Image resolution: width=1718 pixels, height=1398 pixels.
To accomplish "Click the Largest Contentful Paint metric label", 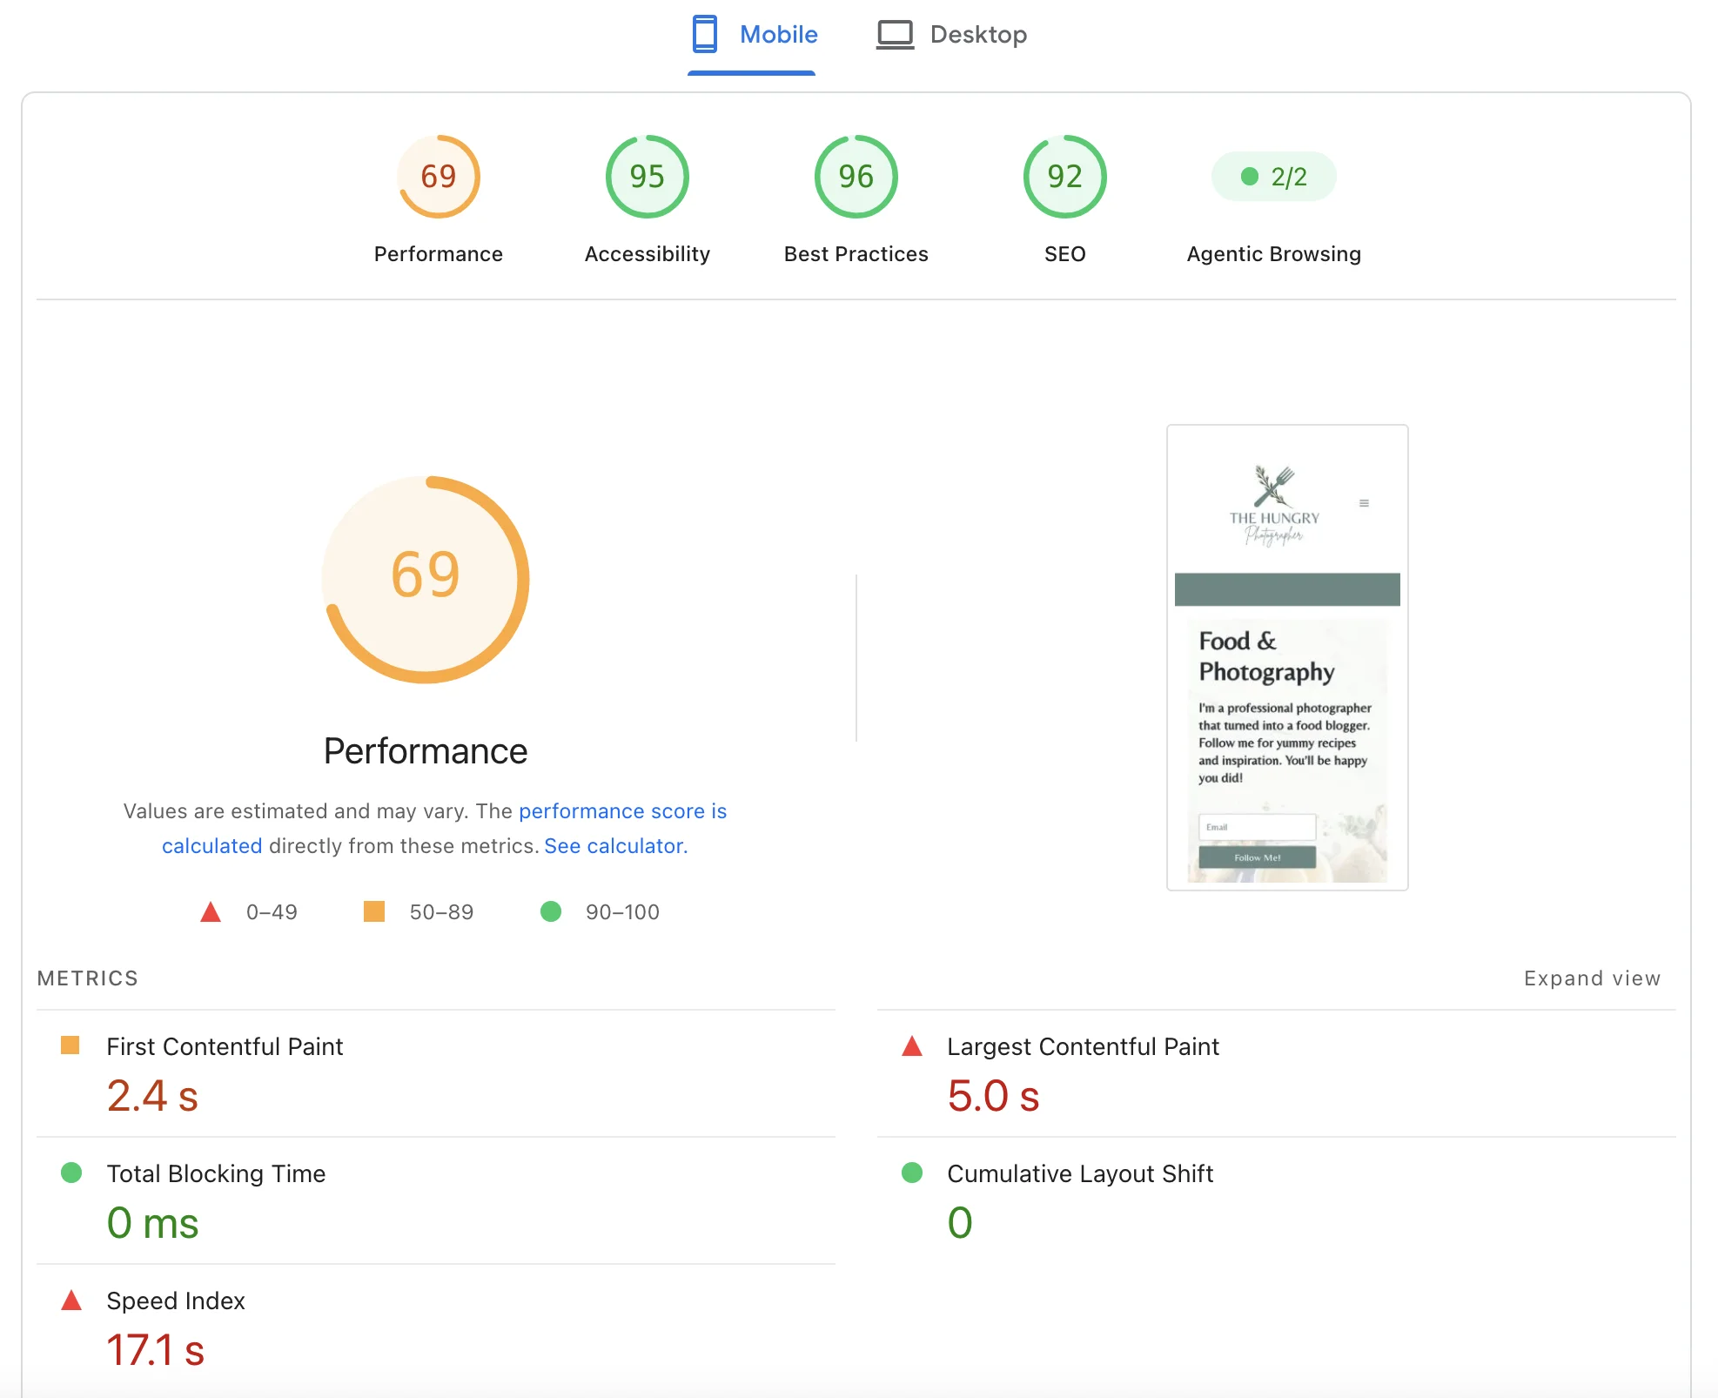I will coord(1083,1046).
